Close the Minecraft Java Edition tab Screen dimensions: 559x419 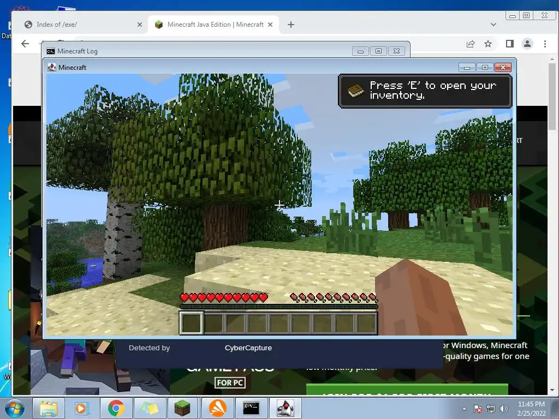click(270, 25)
